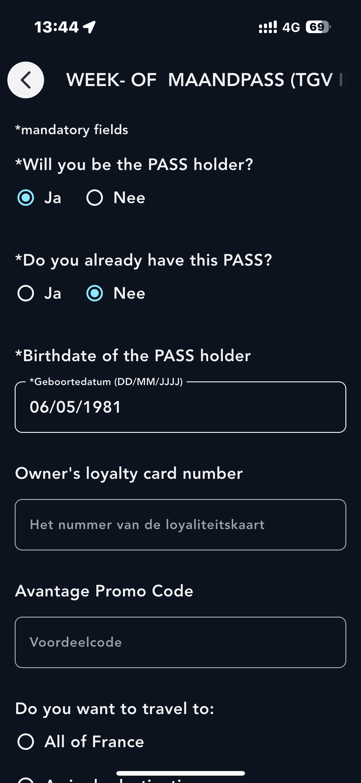Select Ja for being the PASS holder
This screenshot has width=361, height=783.
pos(26,198)
